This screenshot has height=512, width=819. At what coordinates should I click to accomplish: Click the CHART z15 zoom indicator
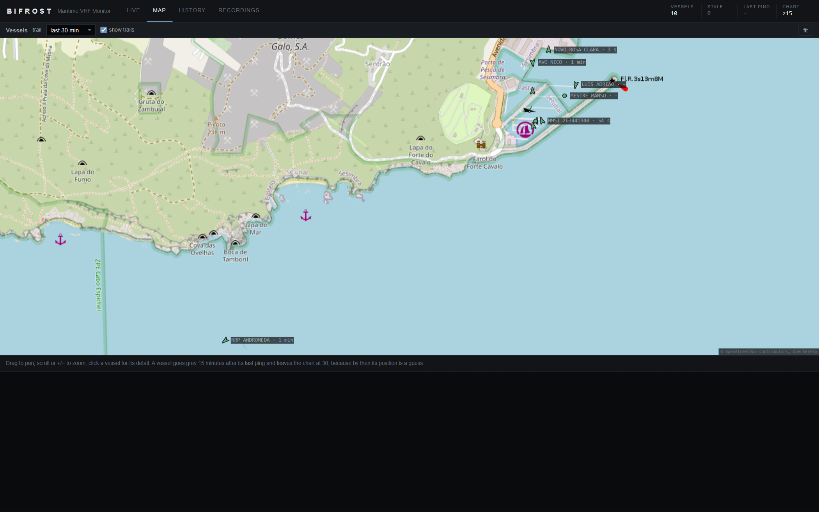pos(791,10)
